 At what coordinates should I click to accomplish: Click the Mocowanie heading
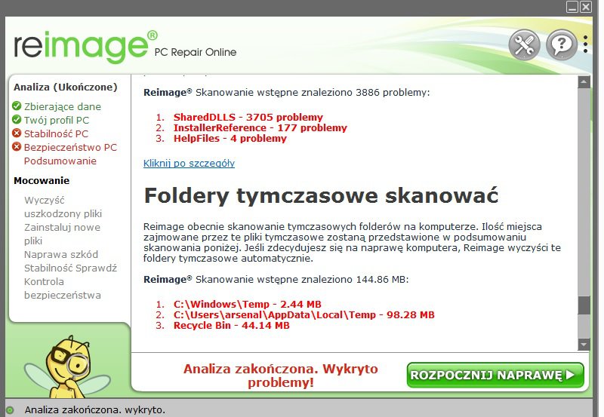(42, 180)
